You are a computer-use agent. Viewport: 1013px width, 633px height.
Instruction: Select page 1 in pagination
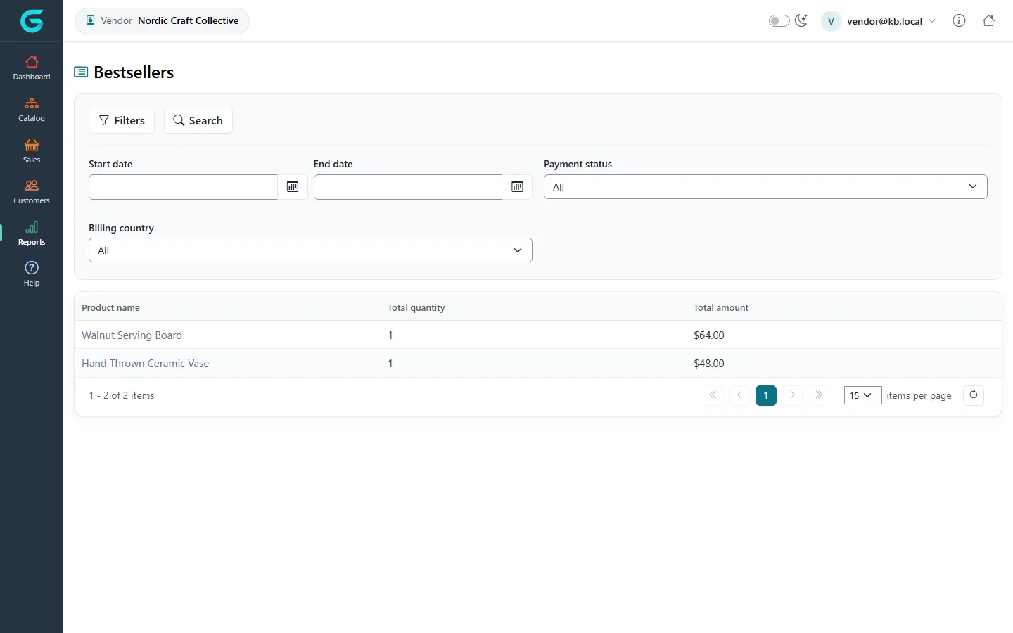point(766,395)
